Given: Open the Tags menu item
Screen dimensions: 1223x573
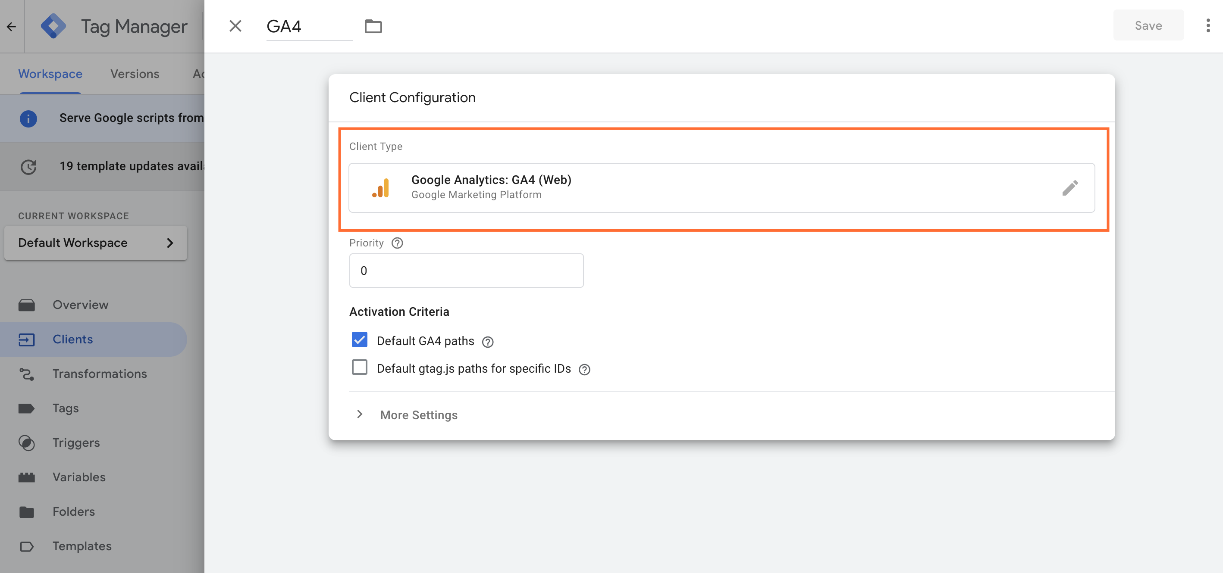Looking at the screenshot, I should pos(94,408).
